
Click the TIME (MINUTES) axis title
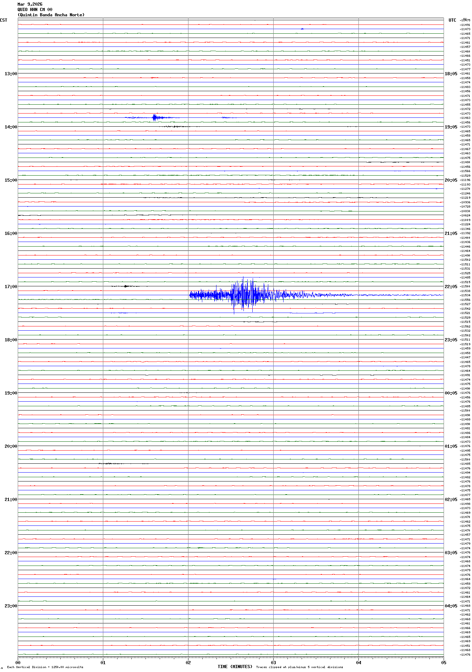(235, 667)
